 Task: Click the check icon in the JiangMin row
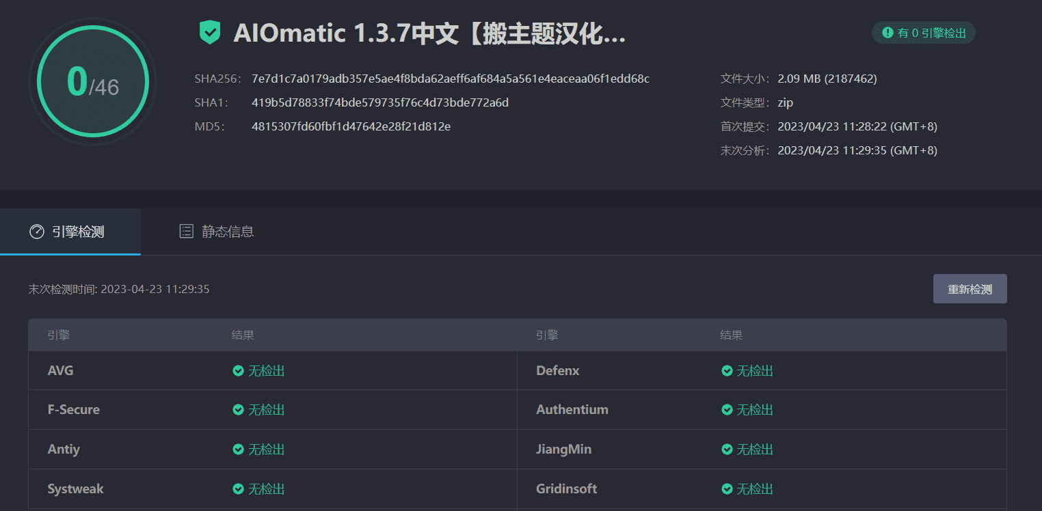tap(727, 450)
